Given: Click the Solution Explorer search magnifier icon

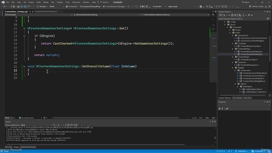Looking at the screenshot, I should click(267, 19).
